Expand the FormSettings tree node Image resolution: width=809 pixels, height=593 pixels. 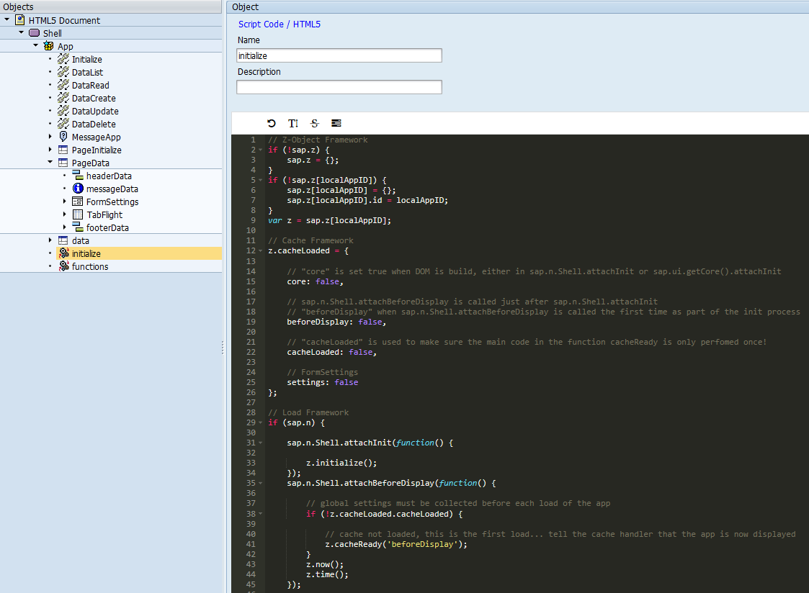(66, 202)
